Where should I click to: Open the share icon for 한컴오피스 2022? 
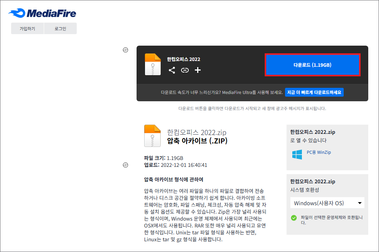[x=172, y=70]
